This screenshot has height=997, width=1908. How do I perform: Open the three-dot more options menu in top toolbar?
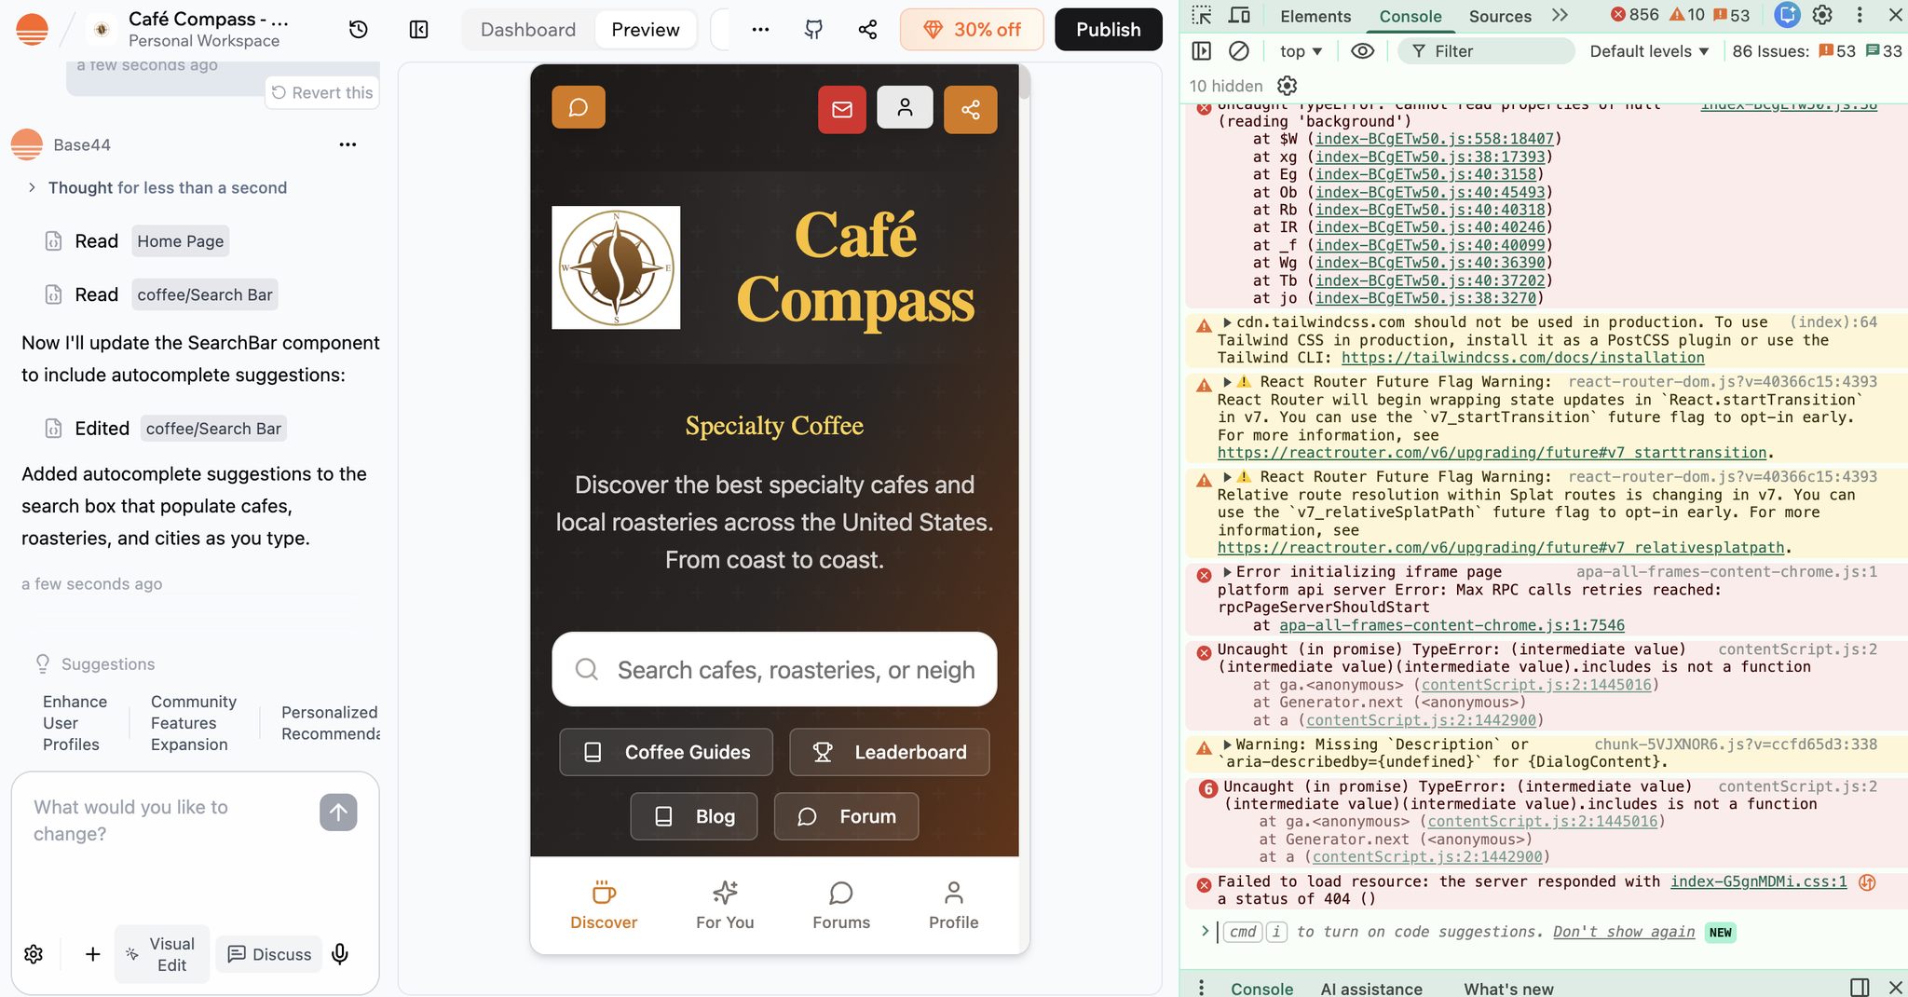tap(760, 30)
